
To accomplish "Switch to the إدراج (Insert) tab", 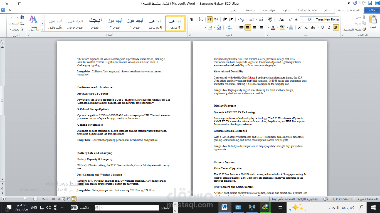I will coord(327,10).
